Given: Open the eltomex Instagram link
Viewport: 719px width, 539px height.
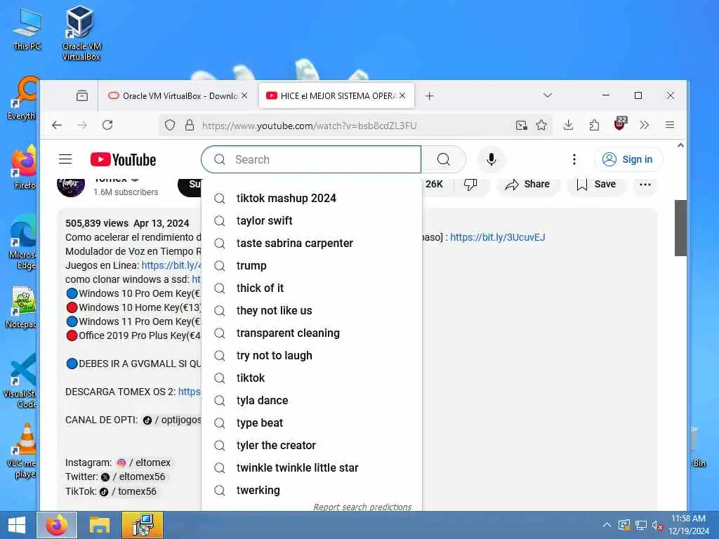Looking at the screenshot, I should tap(144, 463).
